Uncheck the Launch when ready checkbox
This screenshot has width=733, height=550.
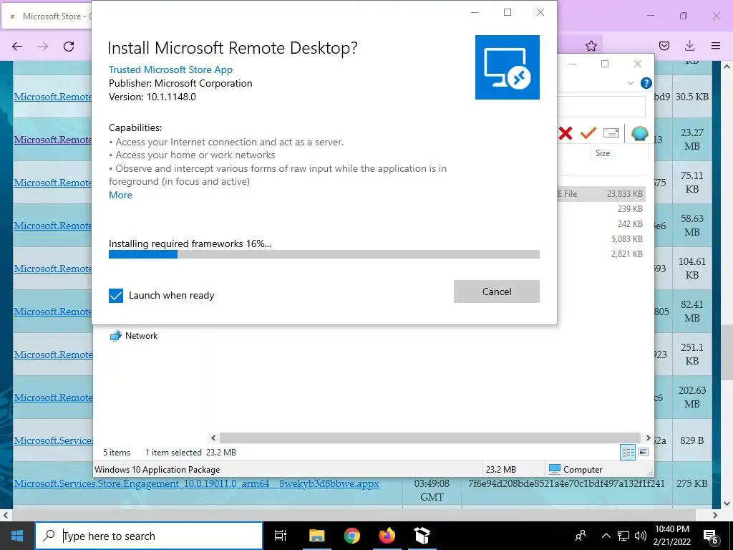(x=116, y=296)
